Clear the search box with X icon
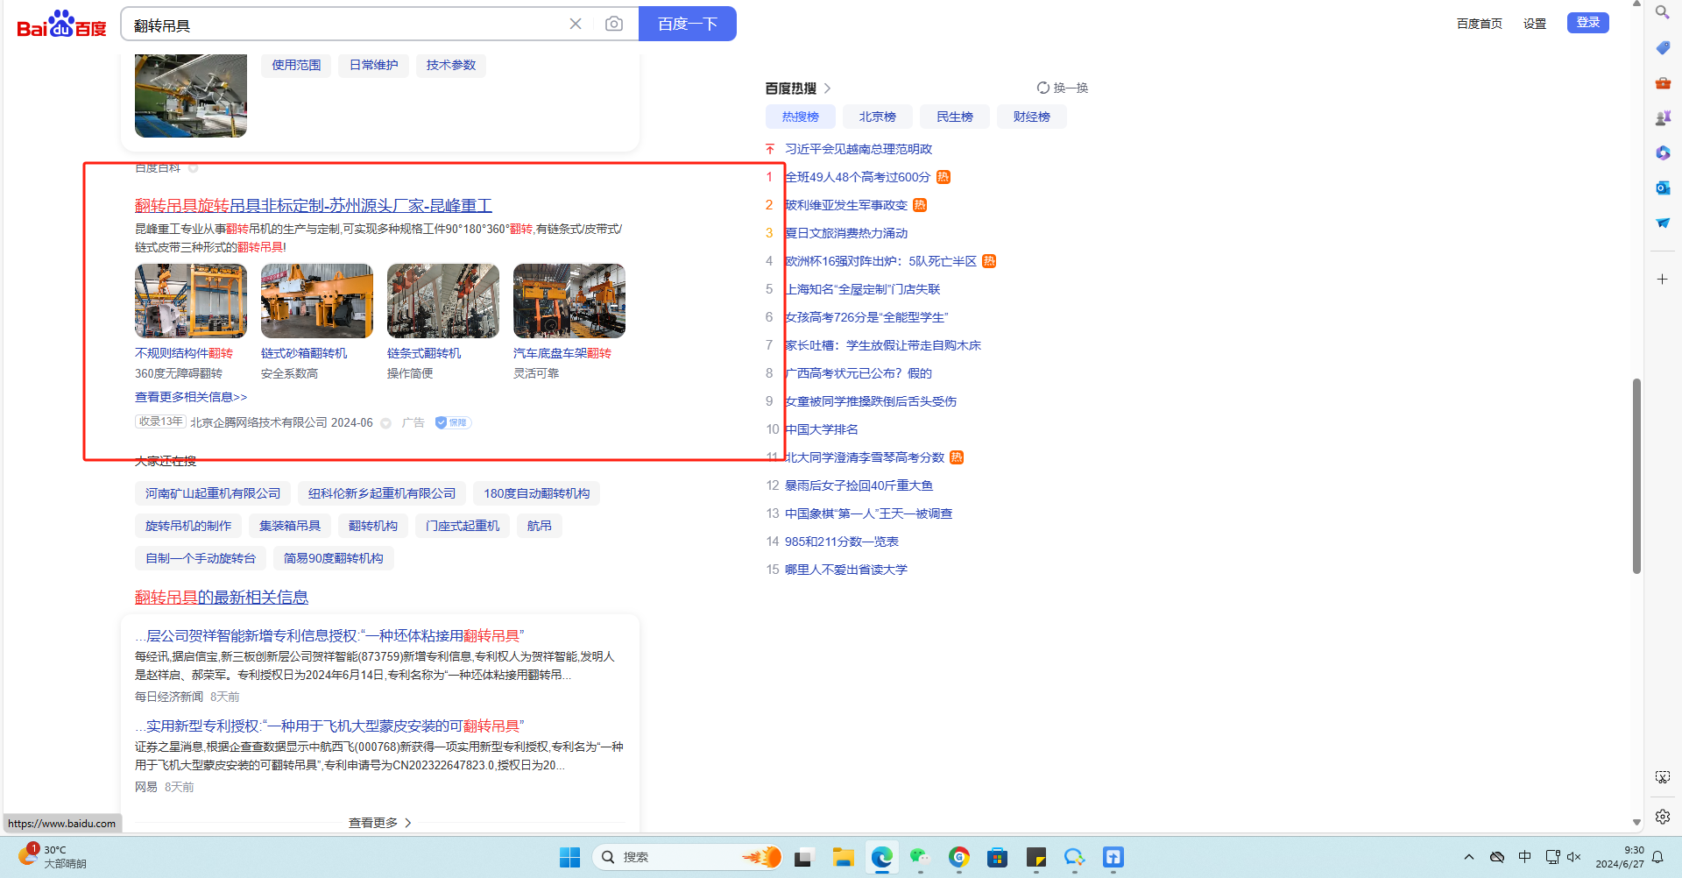1682x878 pixels. pos(576,24)
